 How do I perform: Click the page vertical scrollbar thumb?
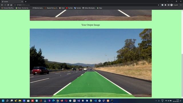pos(182,75)
